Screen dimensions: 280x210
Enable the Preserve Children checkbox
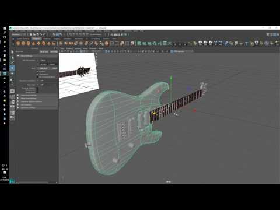37,88
